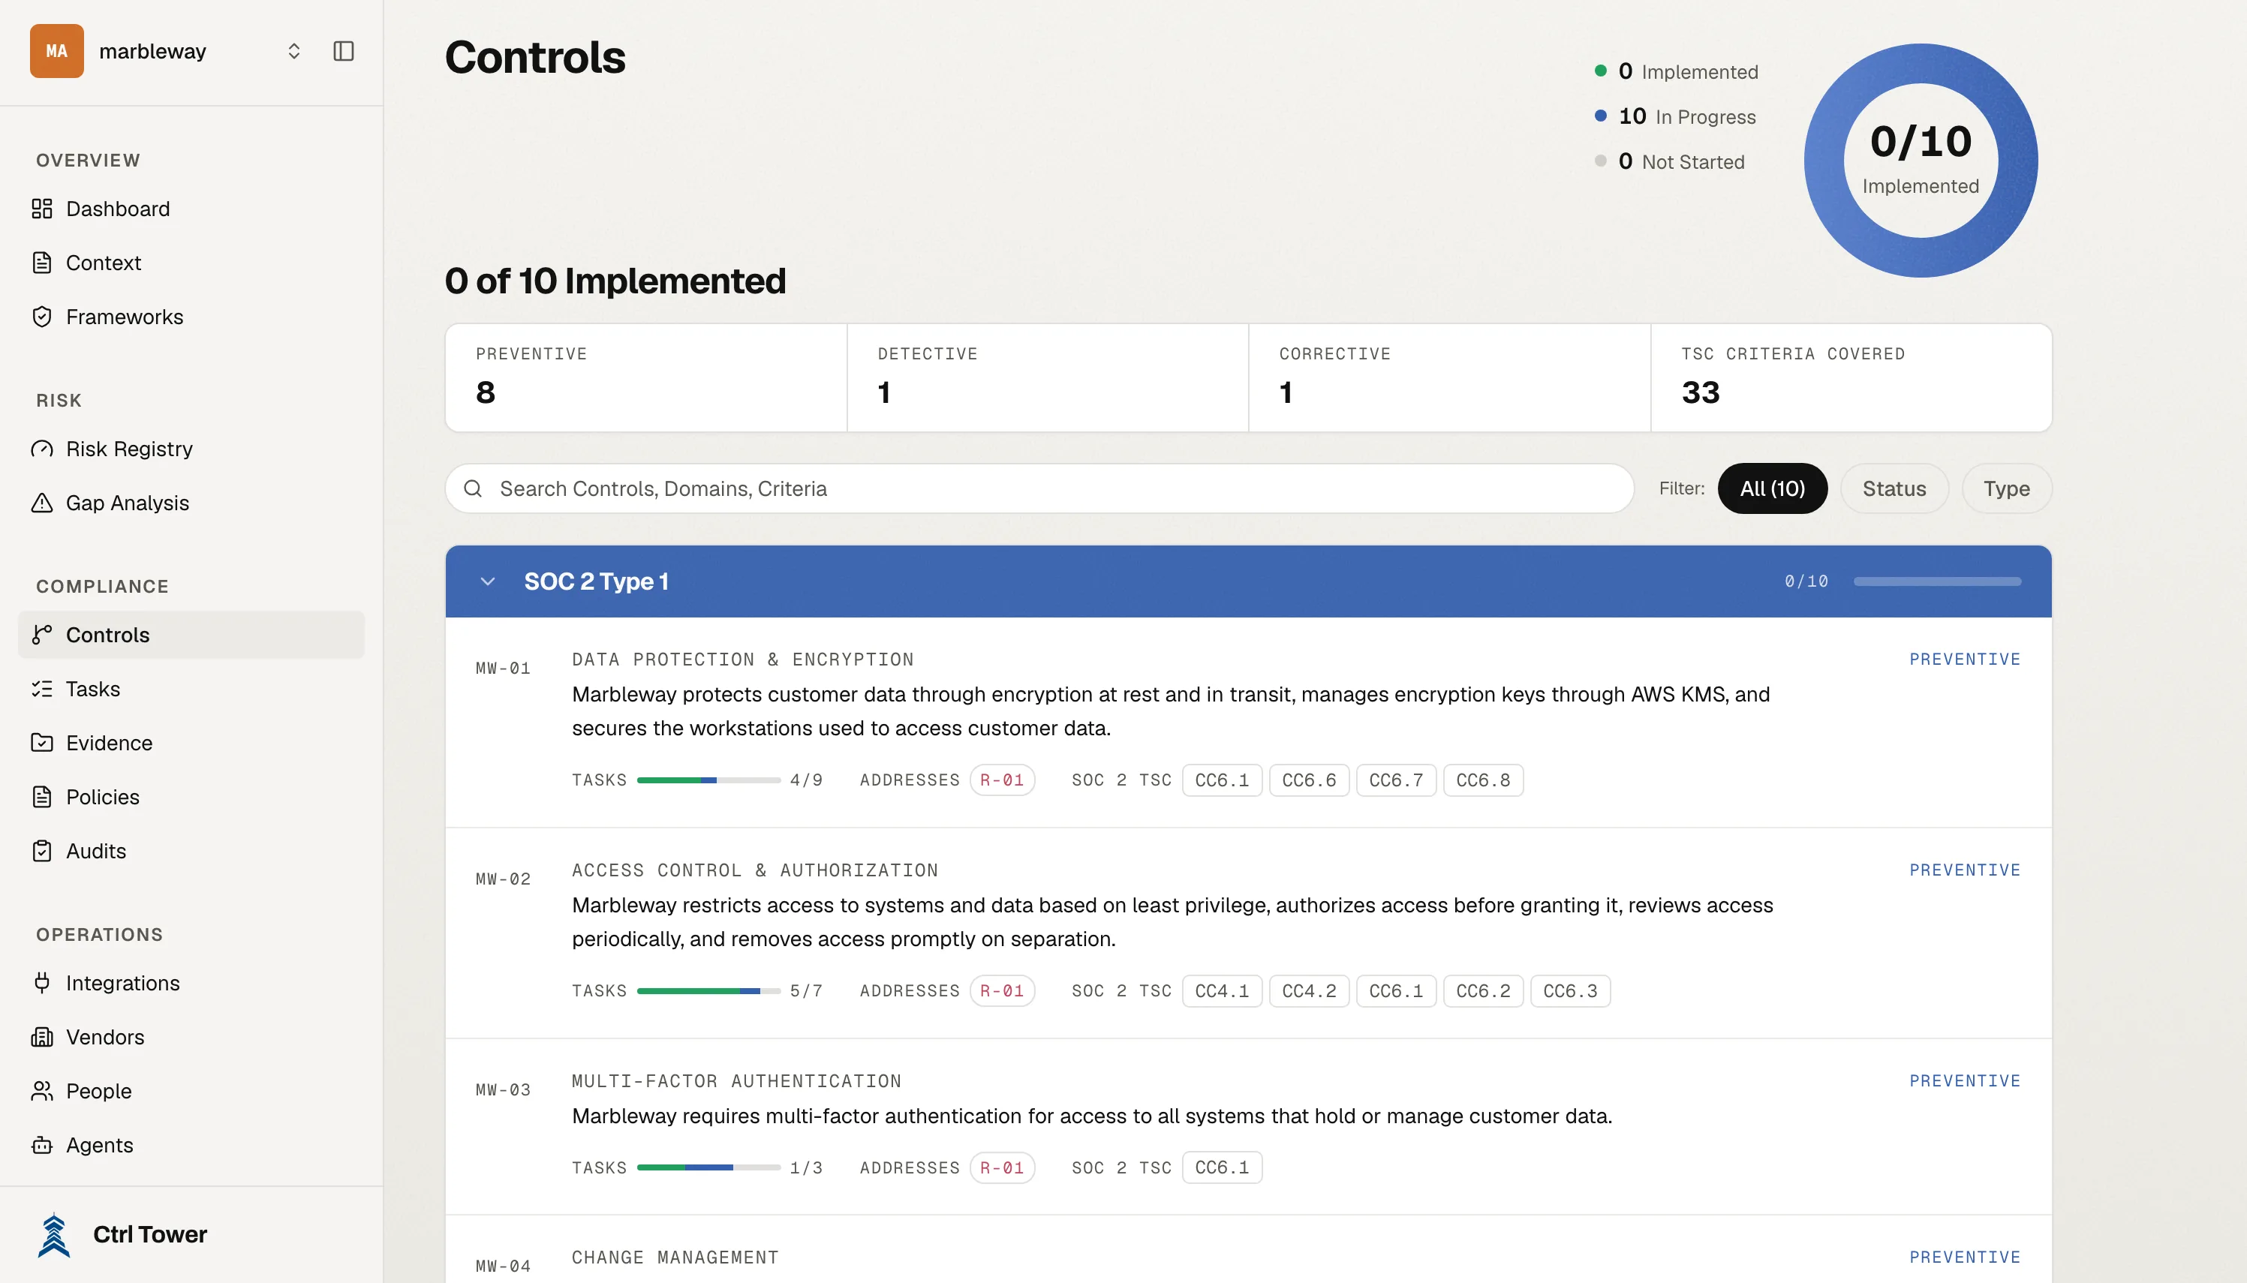
Task: Open the marbleway workspace switcher chevrons
Action: [x=294, y=51]
